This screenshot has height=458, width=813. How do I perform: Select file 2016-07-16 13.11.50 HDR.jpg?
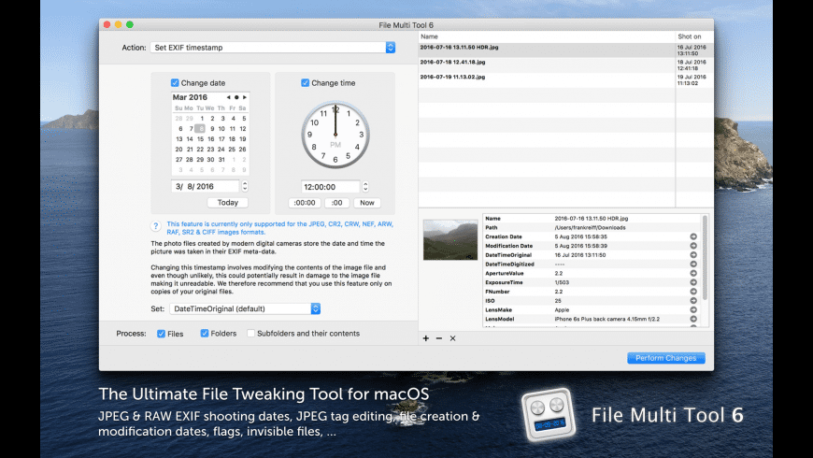(x=565, y=50)
